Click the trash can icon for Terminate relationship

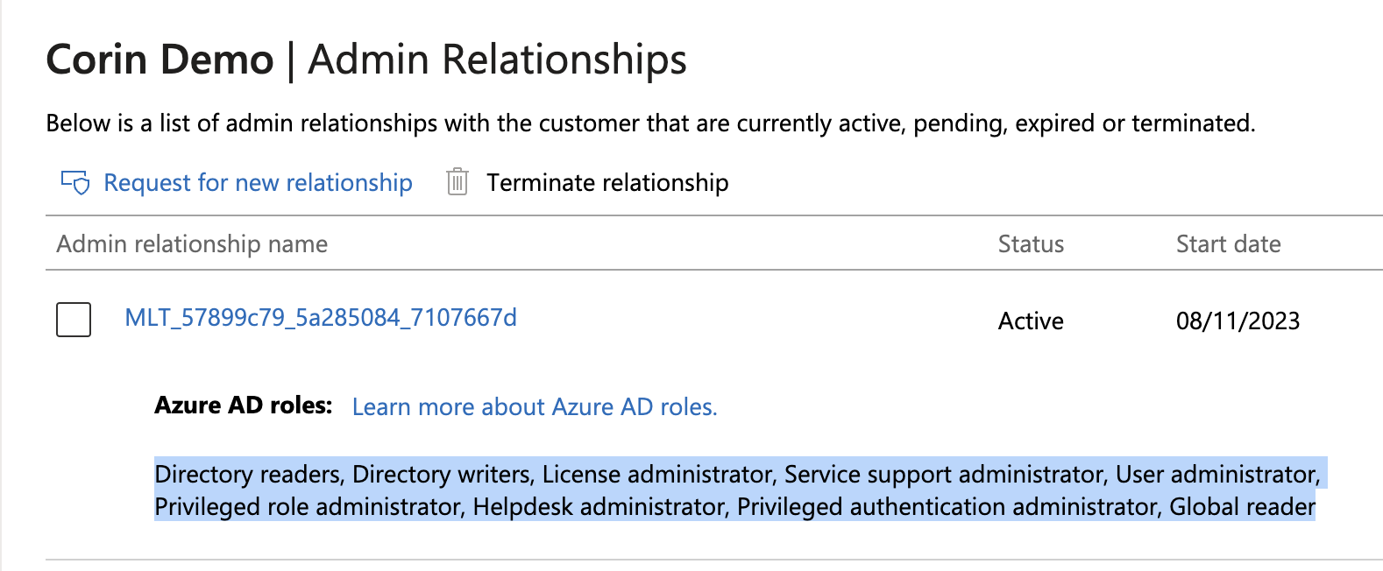point(457,182)
